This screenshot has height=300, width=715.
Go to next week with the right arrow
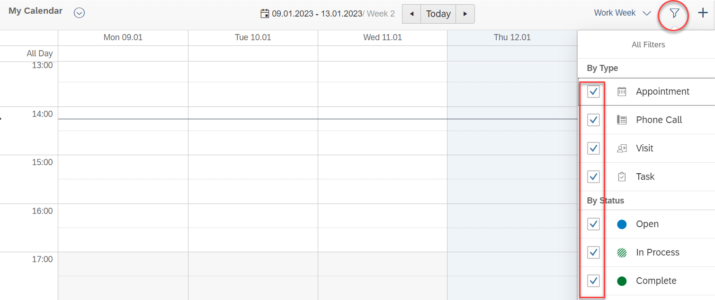[x=465, y=14]
